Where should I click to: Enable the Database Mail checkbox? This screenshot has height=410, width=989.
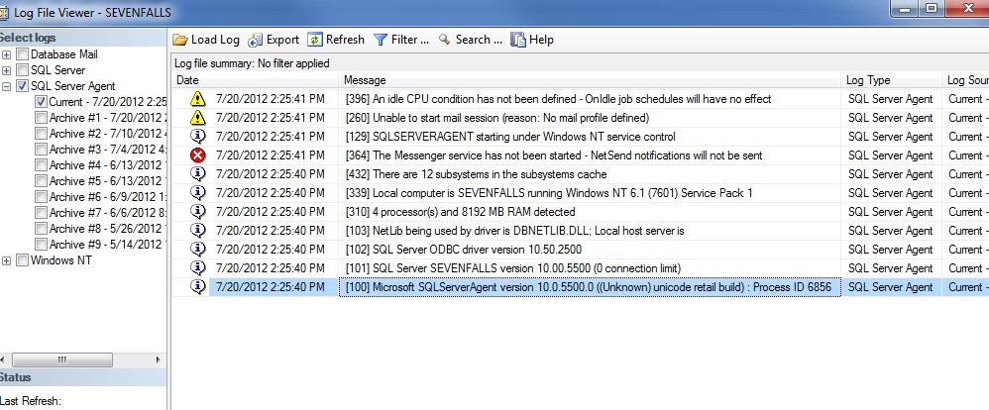coord(23,54)
